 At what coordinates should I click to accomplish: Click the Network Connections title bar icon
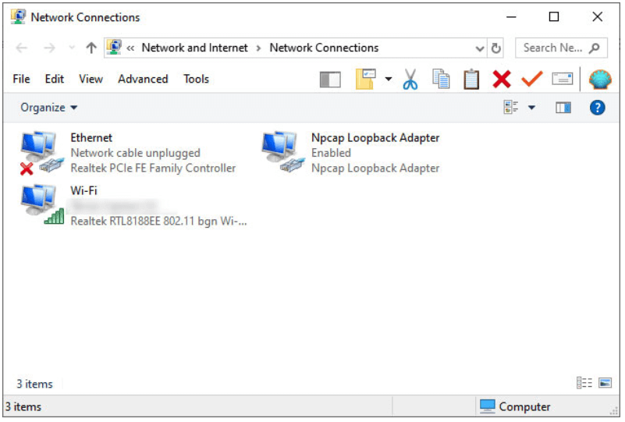click(18, 17)
